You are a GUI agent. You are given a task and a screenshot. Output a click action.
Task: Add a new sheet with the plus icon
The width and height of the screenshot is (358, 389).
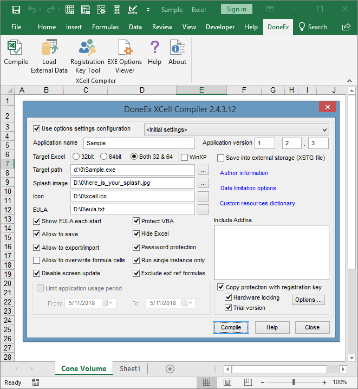170,369
